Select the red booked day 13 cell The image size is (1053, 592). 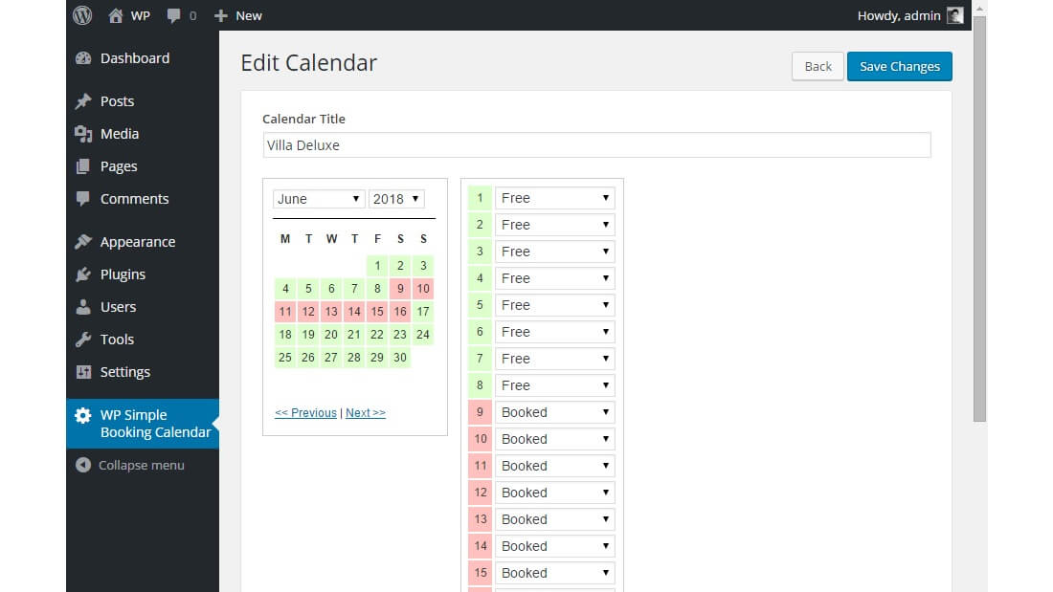click(331, 312)
